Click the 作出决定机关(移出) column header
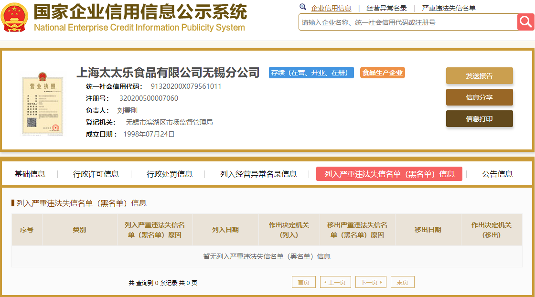535x297 pixels. coord(492,230)
